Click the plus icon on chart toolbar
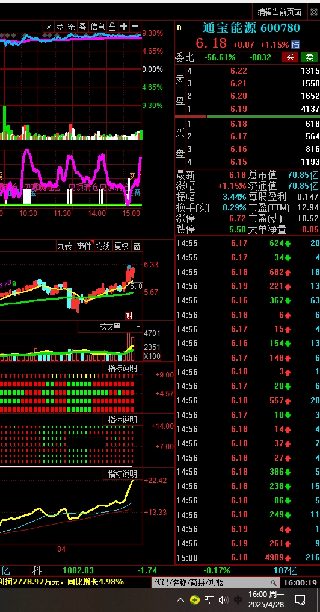320x612 pixels. (x=123, y=26)
